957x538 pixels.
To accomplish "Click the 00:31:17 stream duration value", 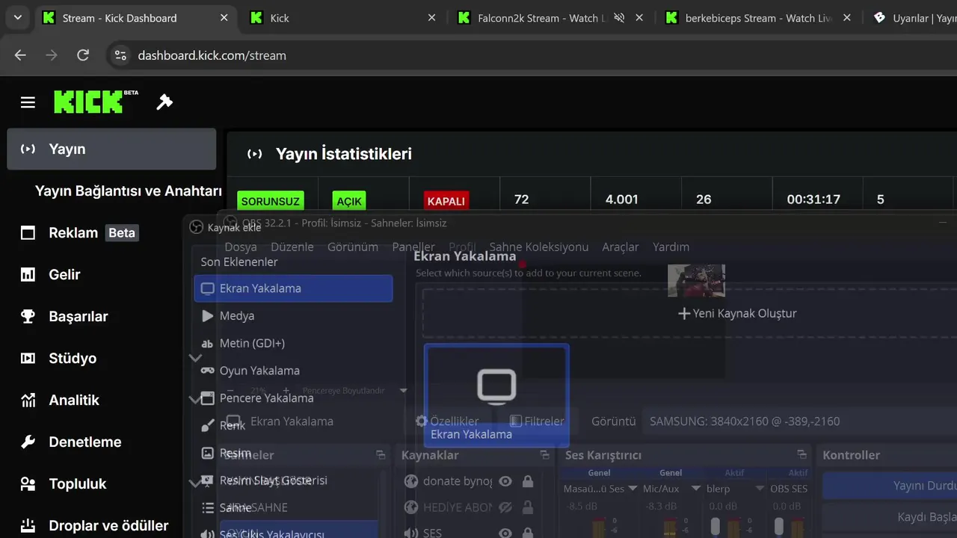I will point(813,200).
